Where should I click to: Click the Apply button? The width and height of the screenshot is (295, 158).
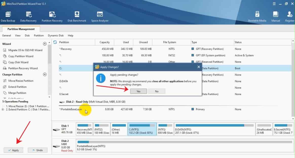13,150
